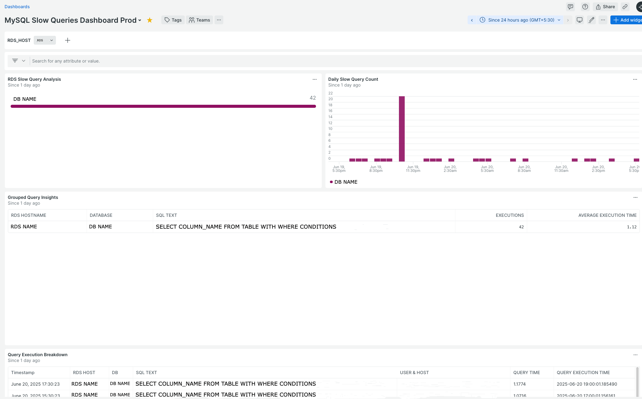This screenshot has height=399, width=642.
Task: Select the DB NAME bar in Slow Query Analysis
Action: (163, 106)
